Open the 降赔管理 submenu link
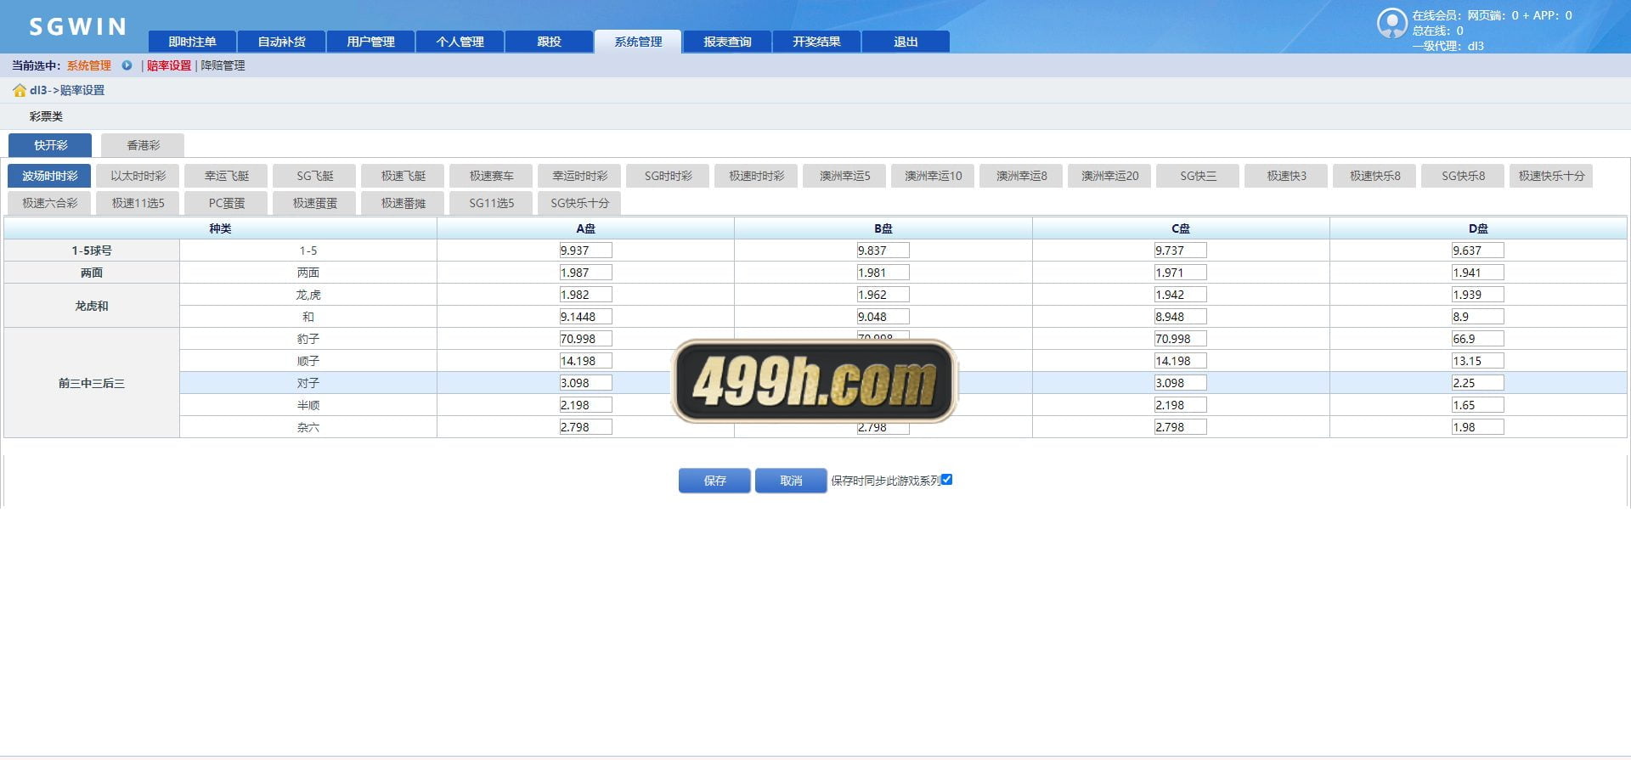The width and height of the screenshot is (1631, 760). point(223,65)
